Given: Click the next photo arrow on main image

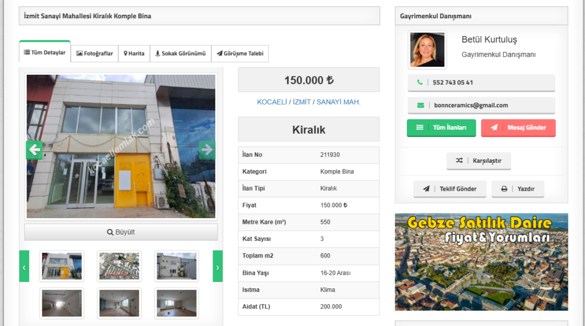Looking at the screenshot, I should coord(207,150).
